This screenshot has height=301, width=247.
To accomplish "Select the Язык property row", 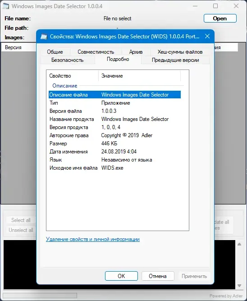I will point(114,160).
